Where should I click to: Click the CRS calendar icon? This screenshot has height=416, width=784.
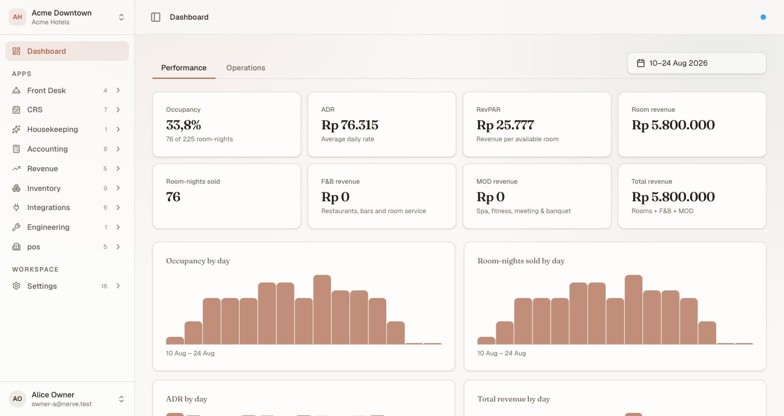point(17,110)
